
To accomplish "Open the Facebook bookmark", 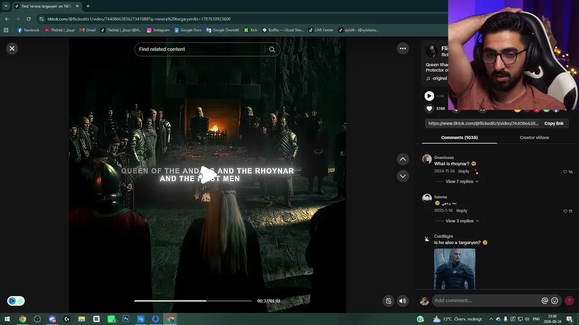I will pos(28,30).
